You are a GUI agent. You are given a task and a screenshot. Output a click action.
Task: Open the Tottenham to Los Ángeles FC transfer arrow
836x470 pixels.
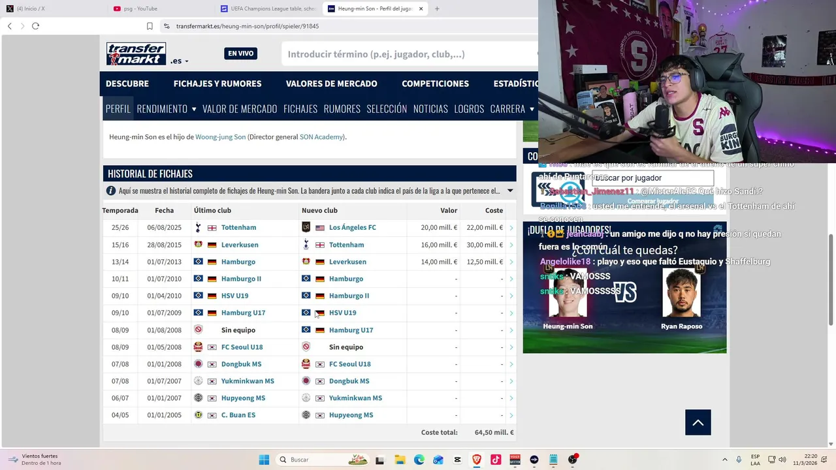(x=511, y=228)
